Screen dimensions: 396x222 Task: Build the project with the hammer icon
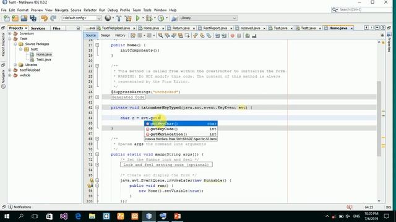pyautogui.click(x=119, y=18)
